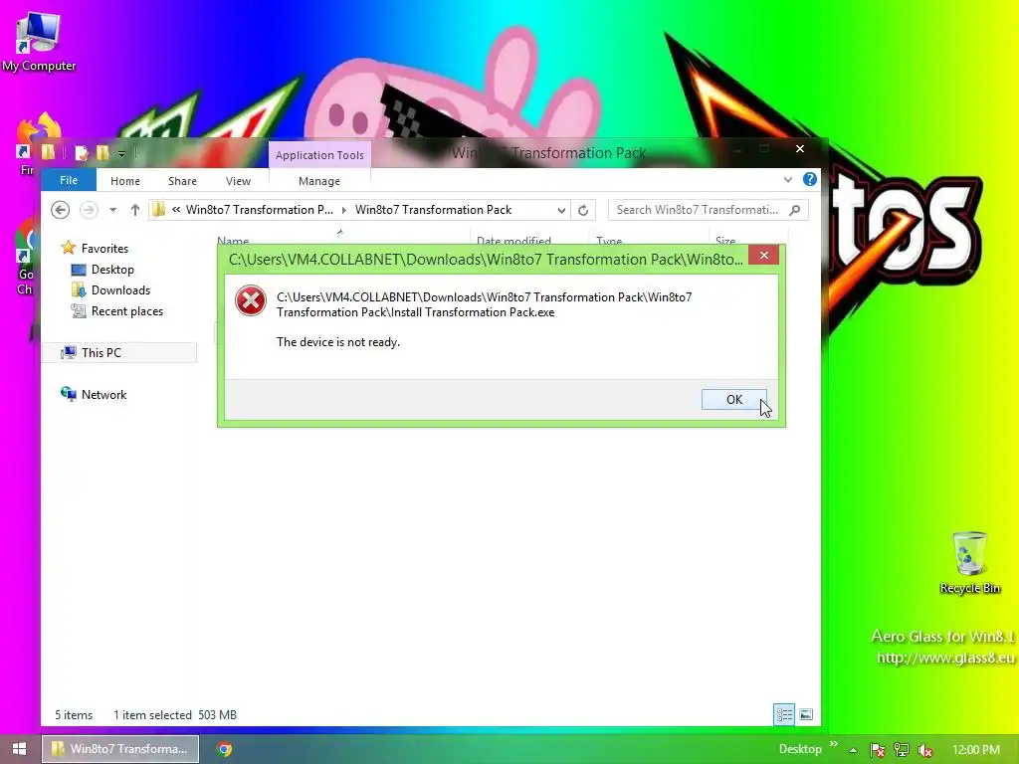Switch to details view in the status bar
Viewport: 1019px width, 764px height.
[784, 714]
